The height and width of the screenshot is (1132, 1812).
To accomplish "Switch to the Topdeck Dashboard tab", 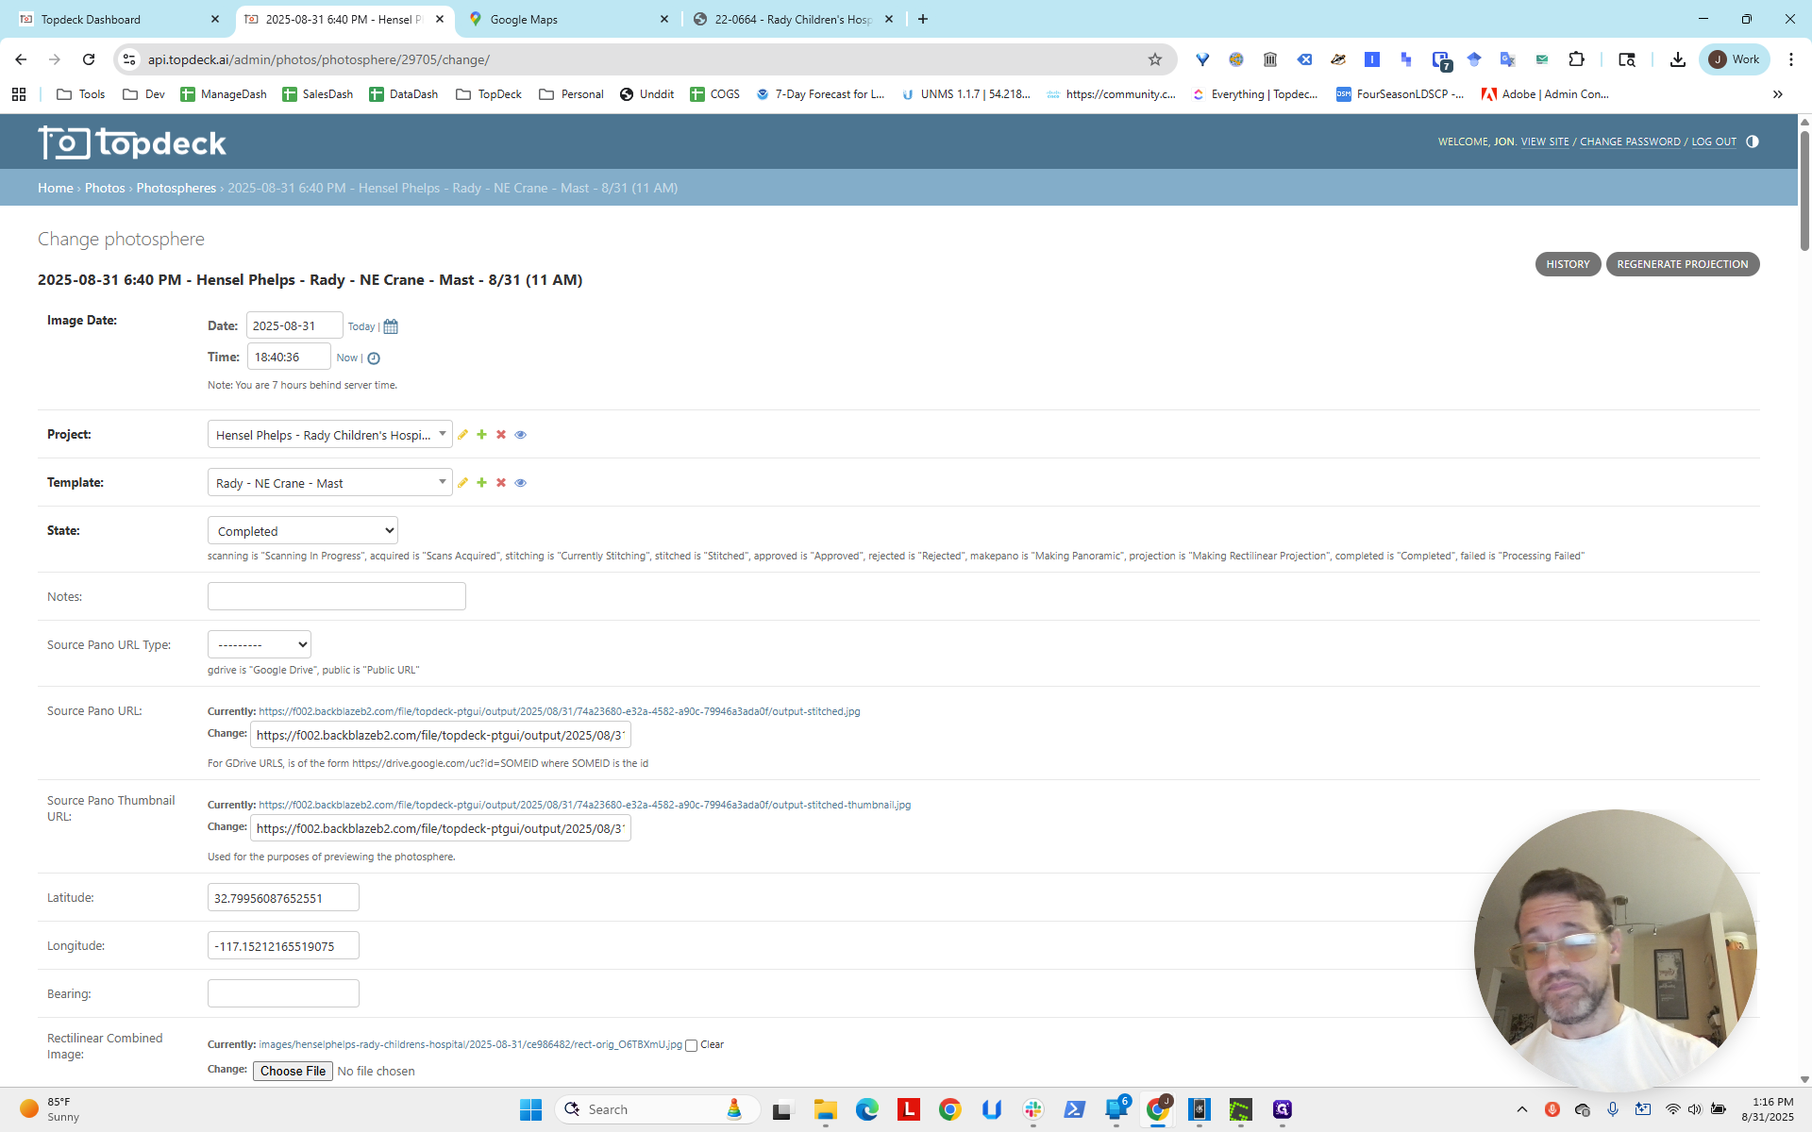I will [120, 19].
